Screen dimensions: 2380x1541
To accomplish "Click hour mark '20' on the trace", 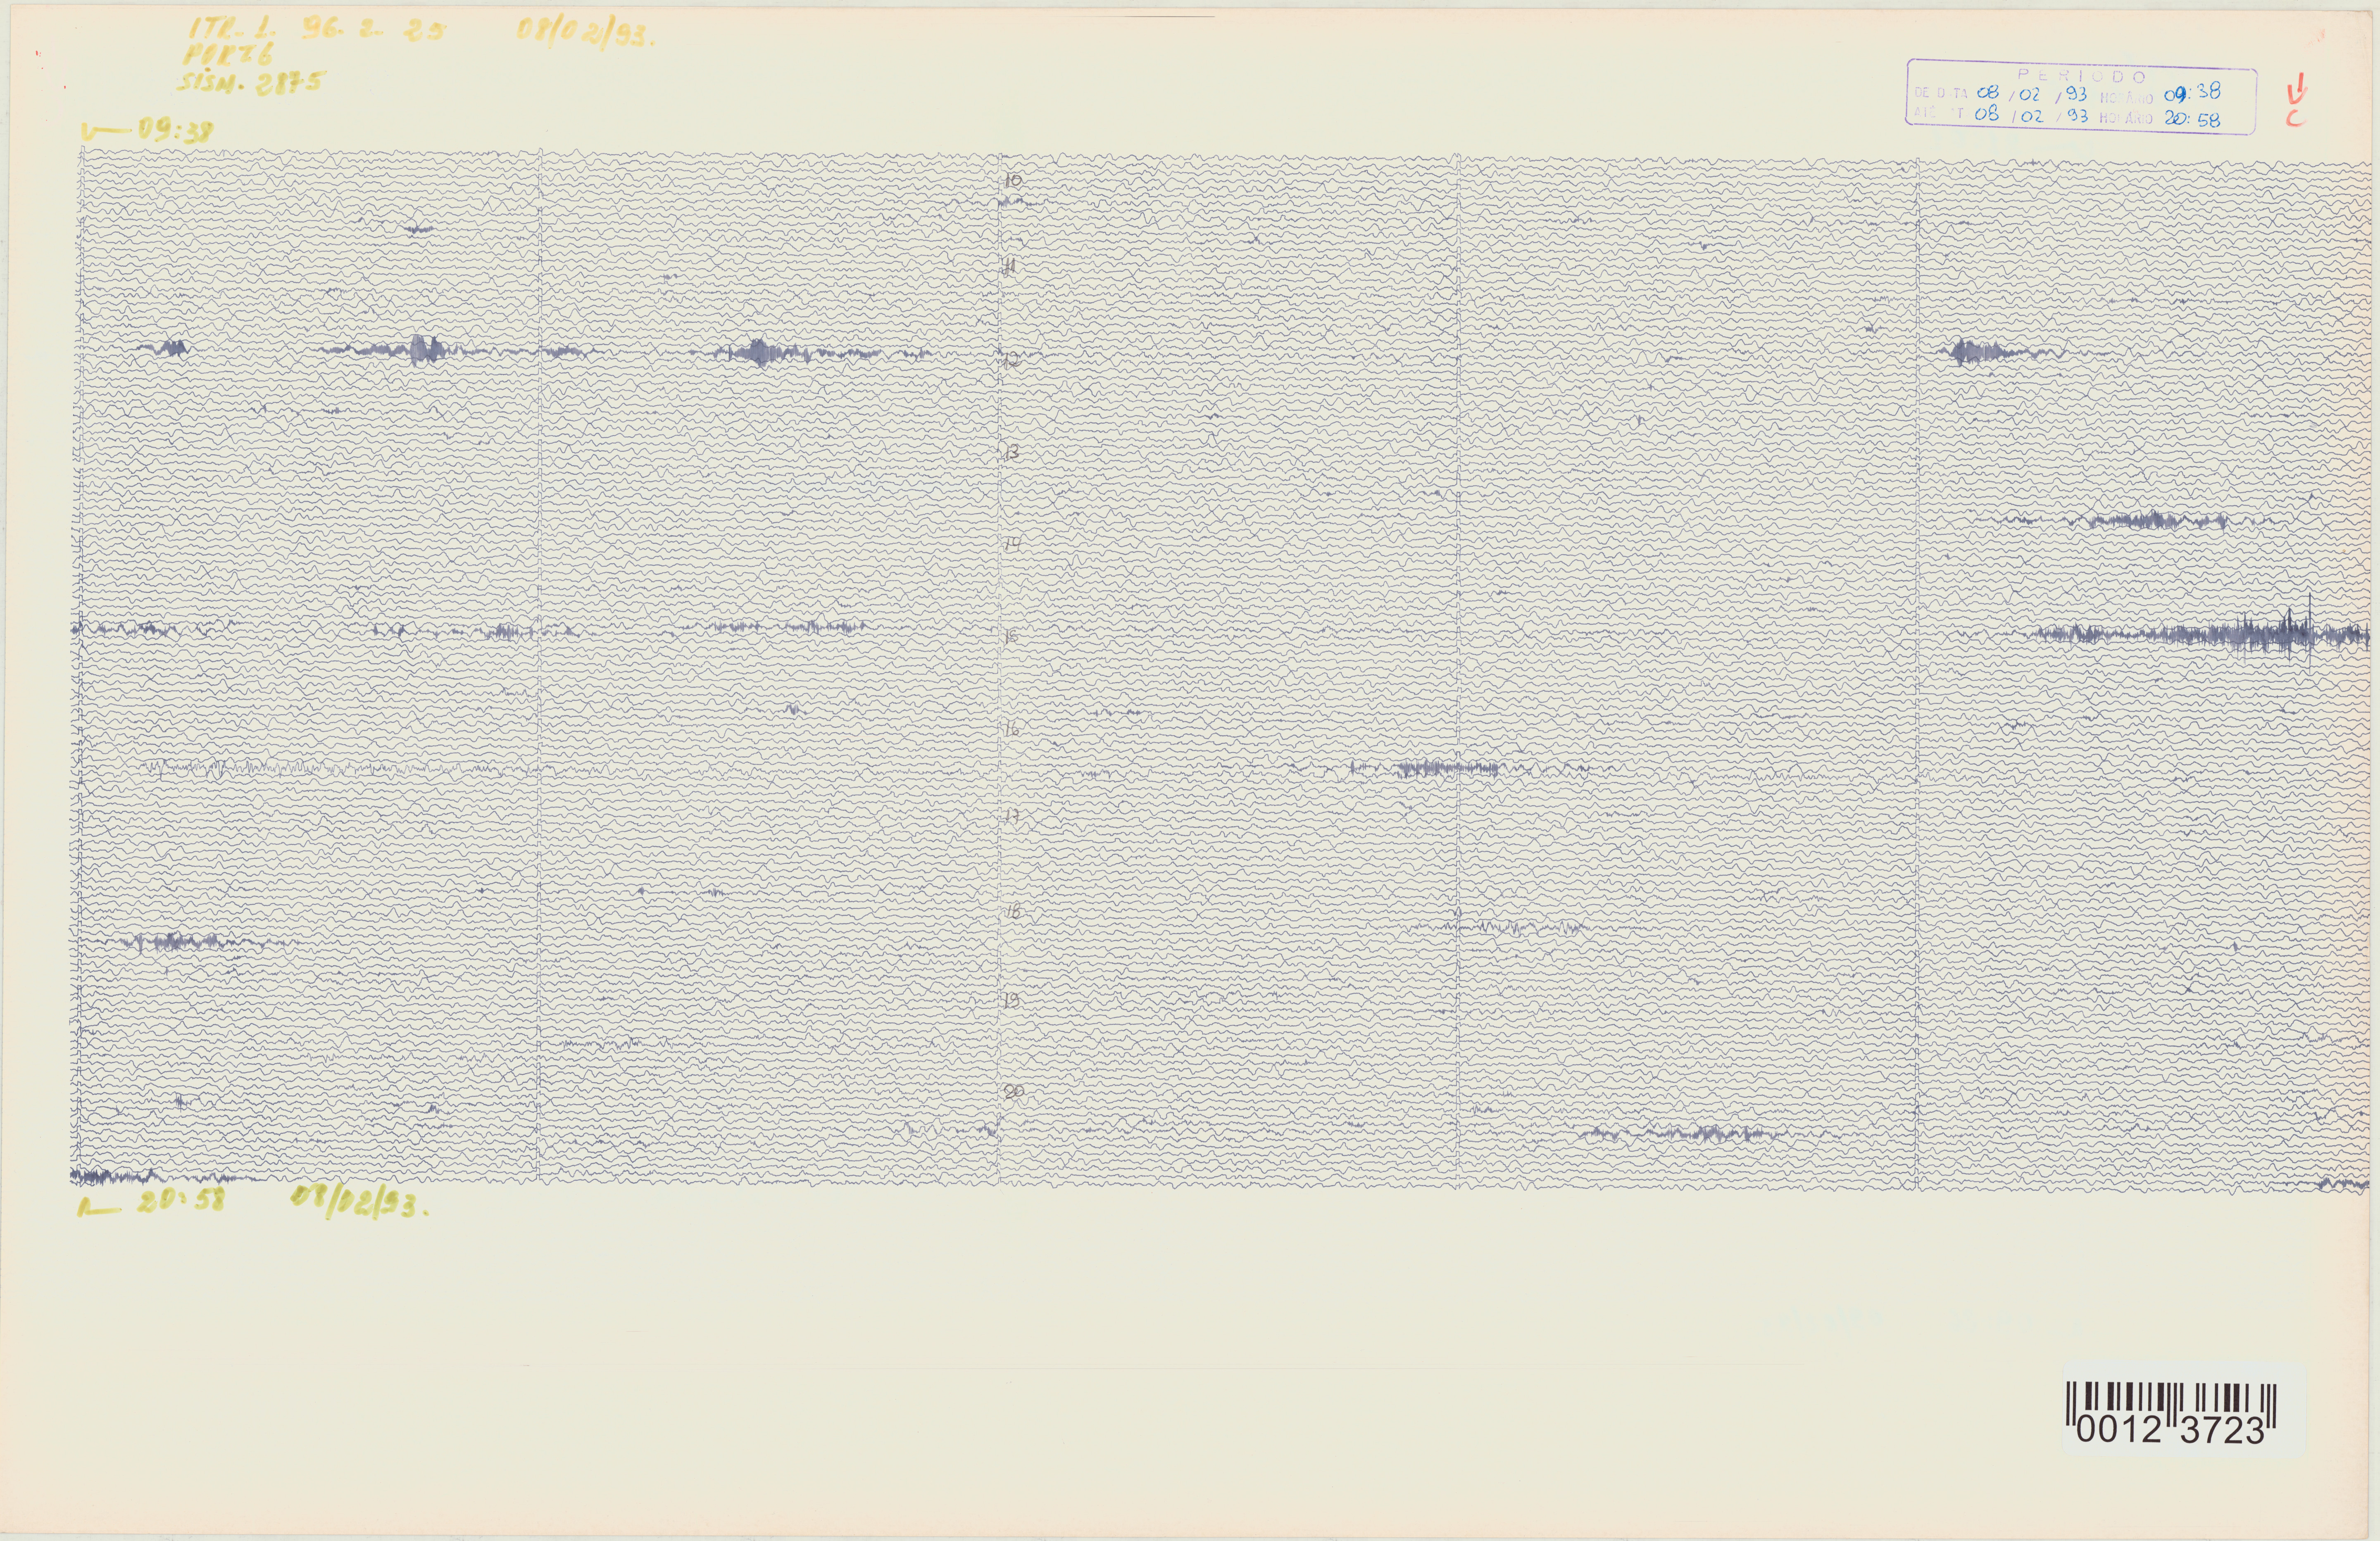I will (x=1014, y=1091).
